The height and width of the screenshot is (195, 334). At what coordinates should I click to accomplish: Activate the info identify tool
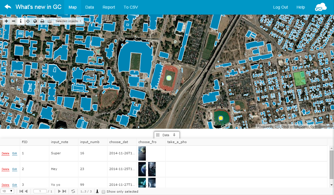click(x=21, y=21)
